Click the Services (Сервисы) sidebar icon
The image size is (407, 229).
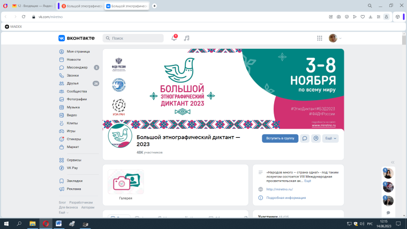pos(62,160)
